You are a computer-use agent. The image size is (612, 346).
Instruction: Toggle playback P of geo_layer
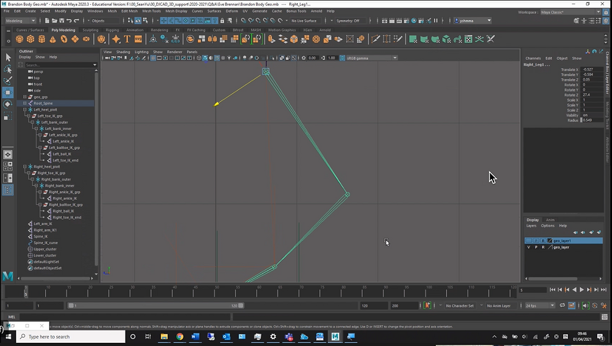click(536, 247)
